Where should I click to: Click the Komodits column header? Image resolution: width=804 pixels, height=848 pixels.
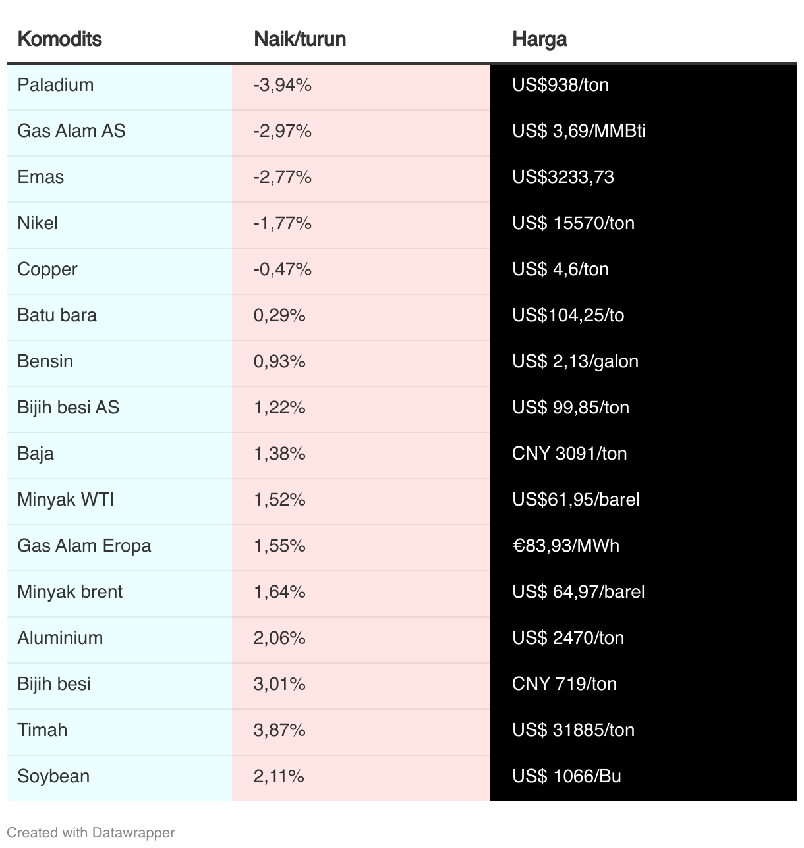(59, 39)
